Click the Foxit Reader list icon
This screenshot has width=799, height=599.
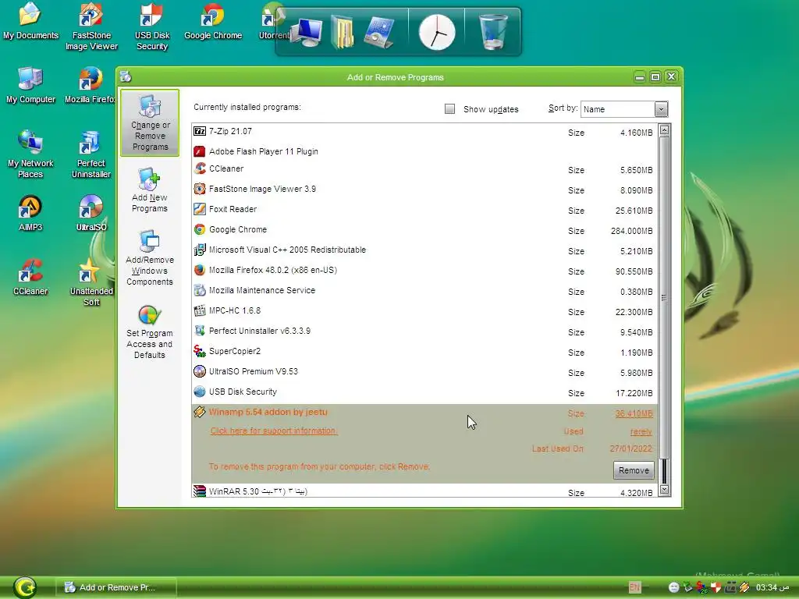(200, 209)
